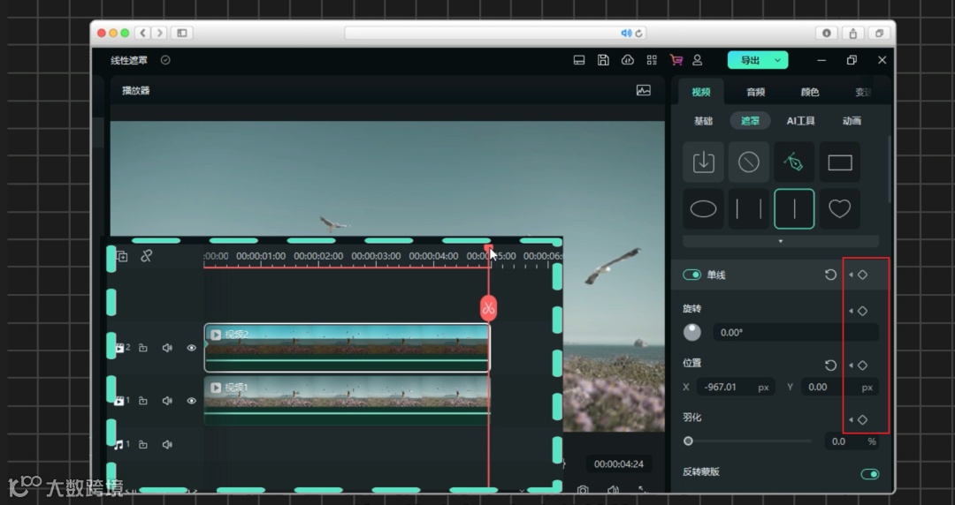Reset the 单线 mask settings

830,275
